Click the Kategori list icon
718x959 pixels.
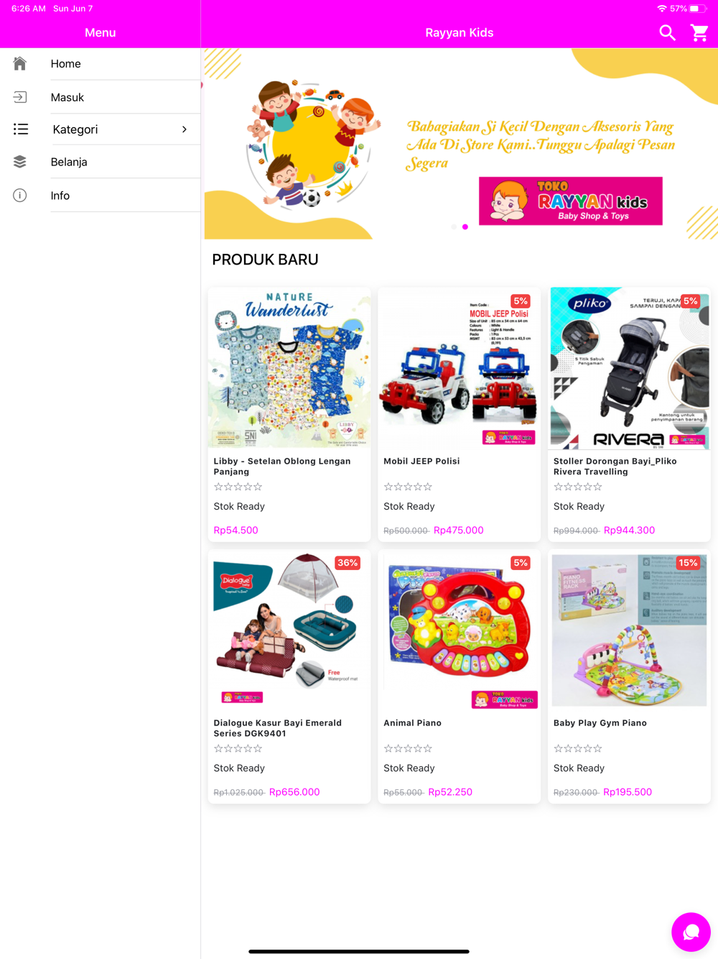tap(21, 129)
